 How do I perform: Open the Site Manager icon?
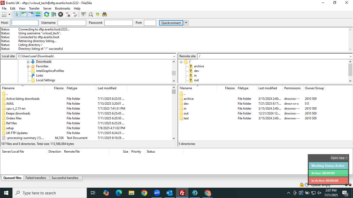[x=4, y=14]
